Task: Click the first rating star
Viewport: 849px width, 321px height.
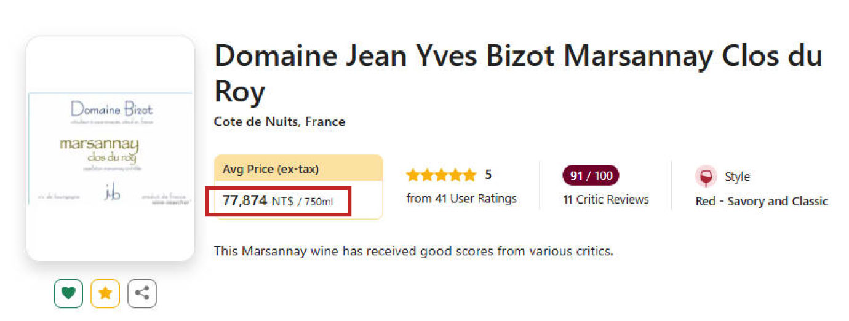Action: [412, 175]
